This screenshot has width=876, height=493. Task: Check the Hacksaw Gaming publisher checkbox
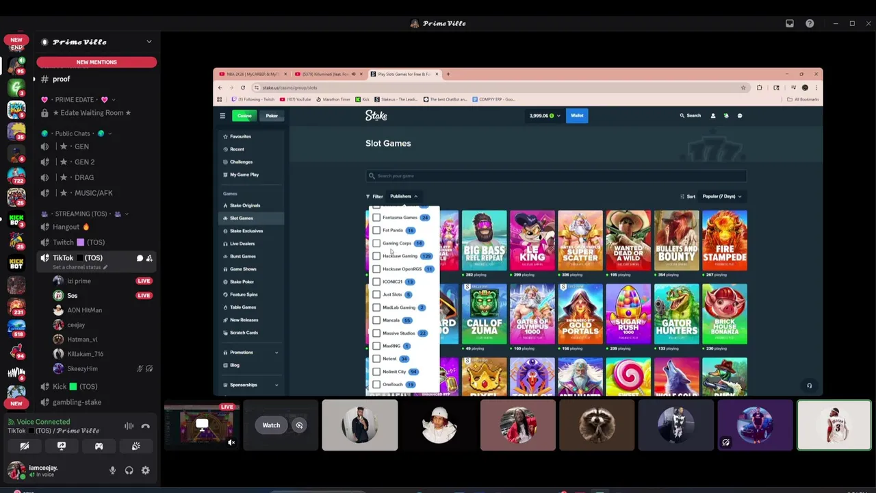(376, 256)
